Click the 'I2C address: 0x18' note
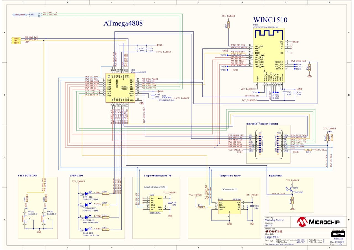354x250 pixels. (x=229, y=189)
